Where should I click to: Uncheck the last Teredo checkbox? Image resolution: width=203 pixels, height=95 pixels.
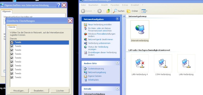pyautogui.click(x=12, y=77)
